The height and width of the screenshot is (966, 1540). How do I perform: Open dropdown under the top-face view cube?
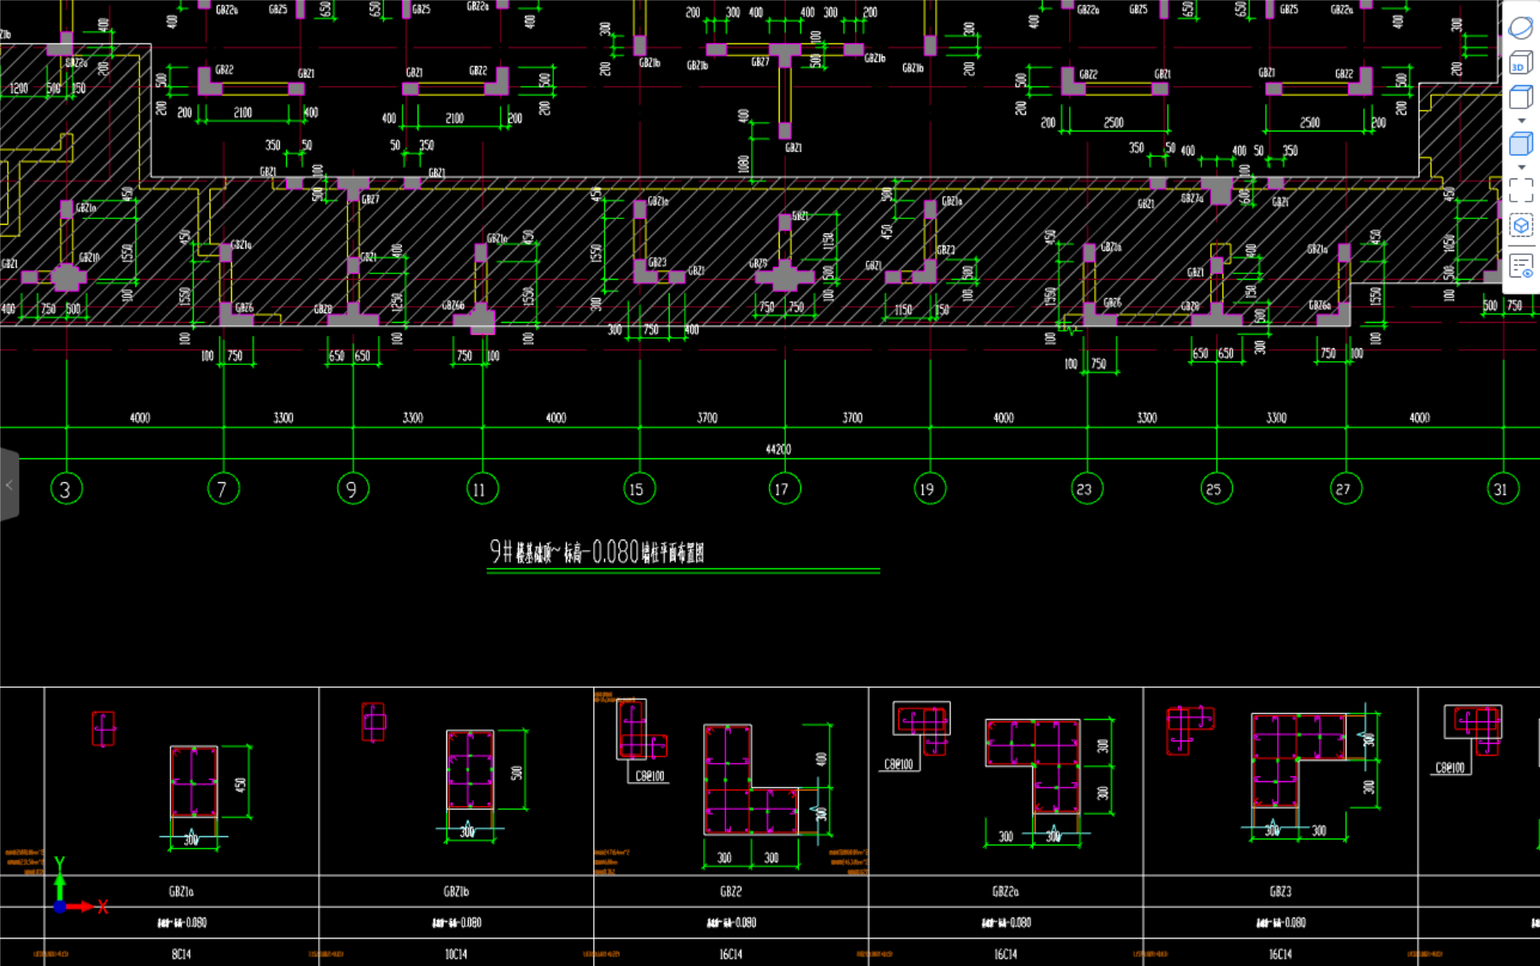pos(1521,121)
